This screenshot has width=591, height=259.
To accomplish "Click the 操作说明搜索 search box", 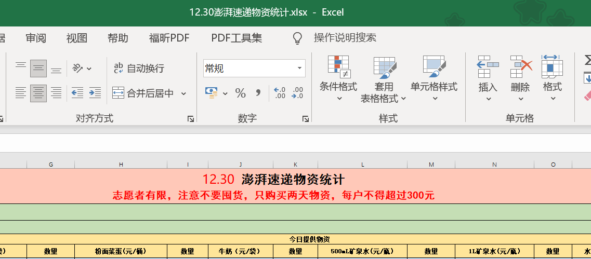I will coord(345,38).
